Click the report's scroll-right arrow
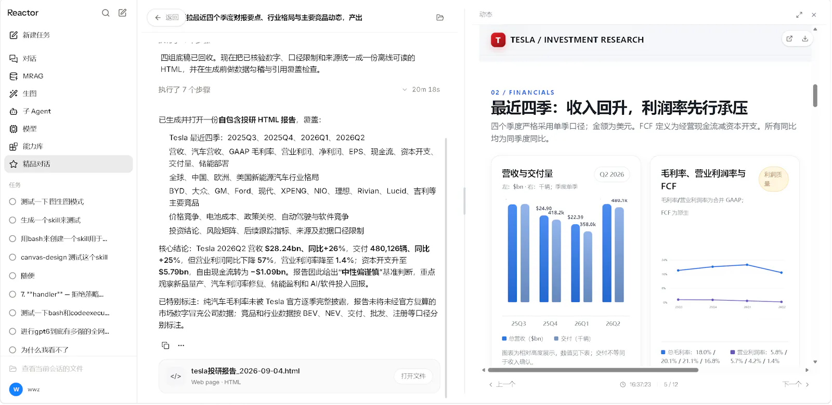 coord(807,370)
